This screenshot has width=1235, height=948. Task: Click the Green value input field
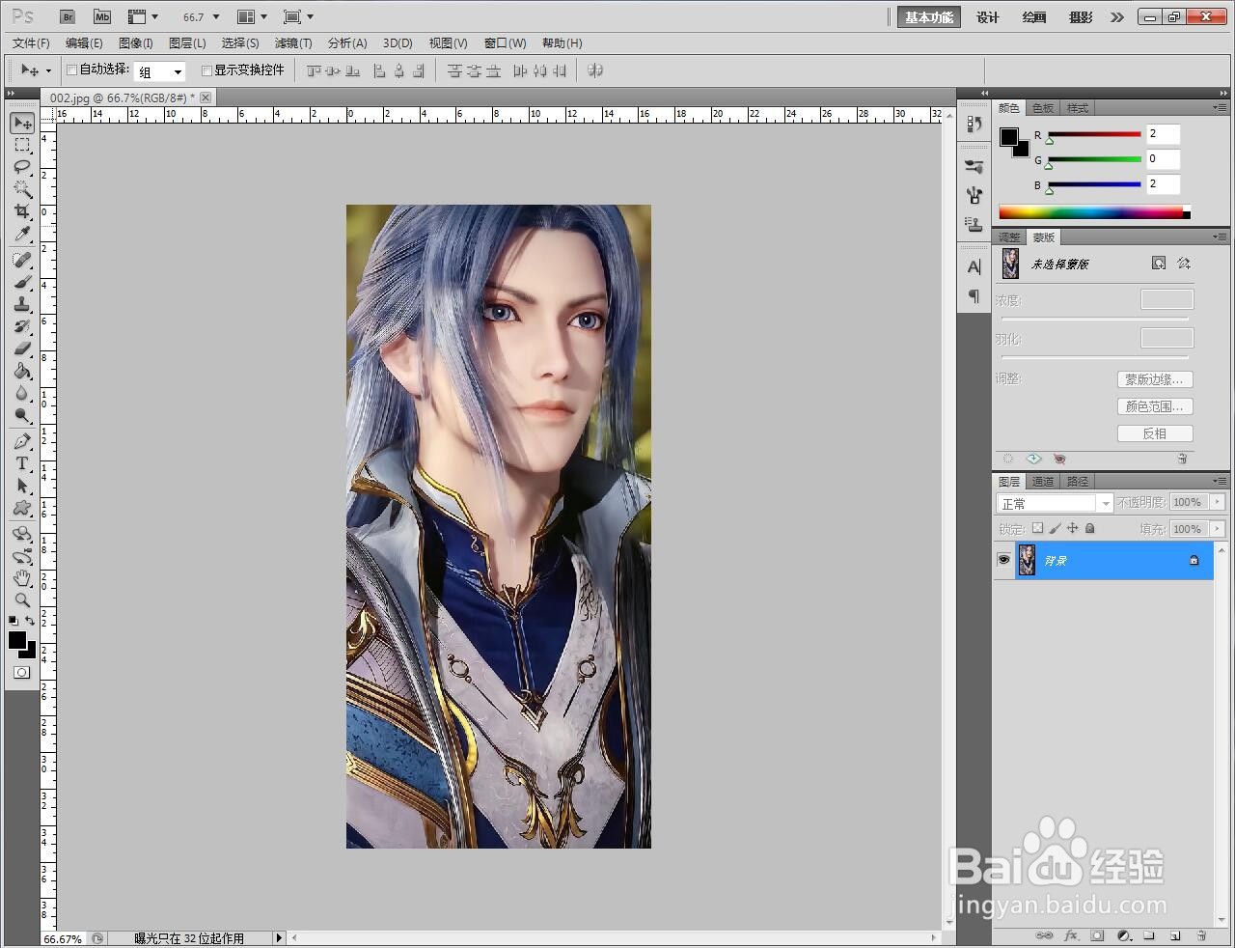point(1163,159)
